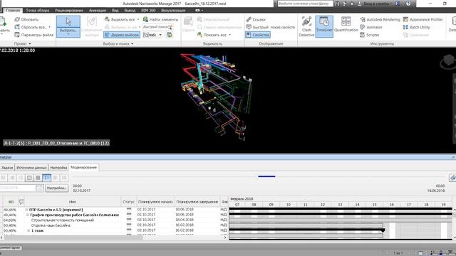
Task: Toggle Дерево выбора (Selection Tree) panel
Action: 122,35
